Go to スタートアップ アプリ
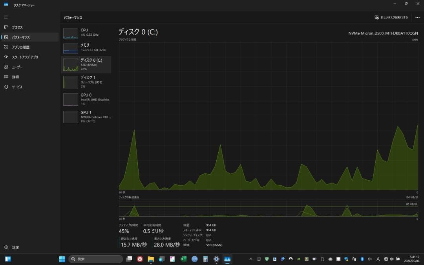This screenshot has height=265, width=424. click(x=29, y=57)
